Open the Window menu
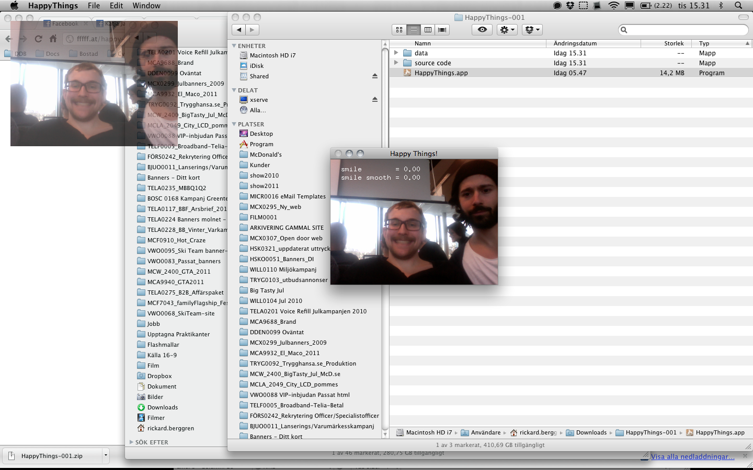Viewport: 753px width, 470px height. [146, 6]
